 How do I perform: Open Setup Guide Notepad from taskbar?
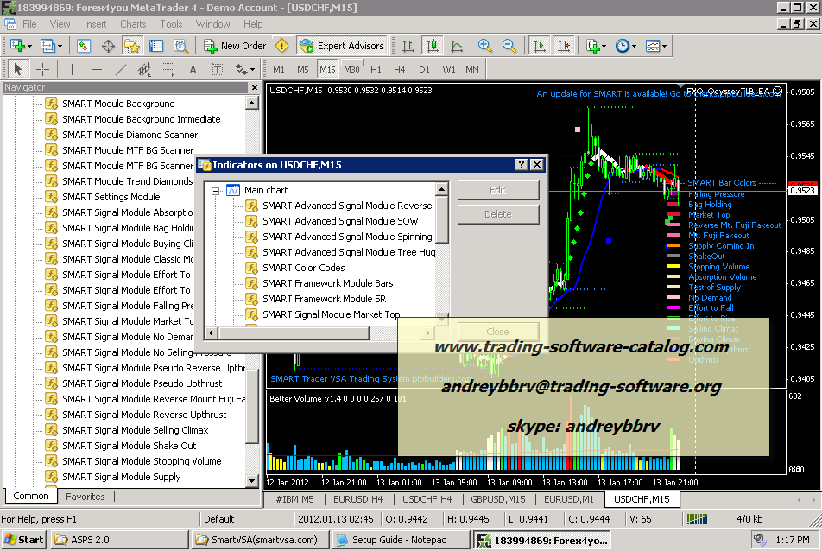pos(391,540)
